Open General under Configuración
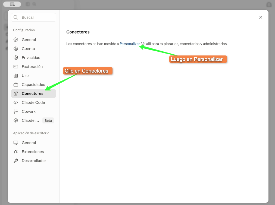275x205 pixels. point(33,40)
